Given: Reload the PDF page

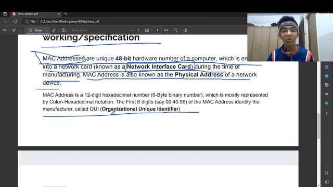Looking at the screenshot, I should pyautogui.click(x=15, y=21).
